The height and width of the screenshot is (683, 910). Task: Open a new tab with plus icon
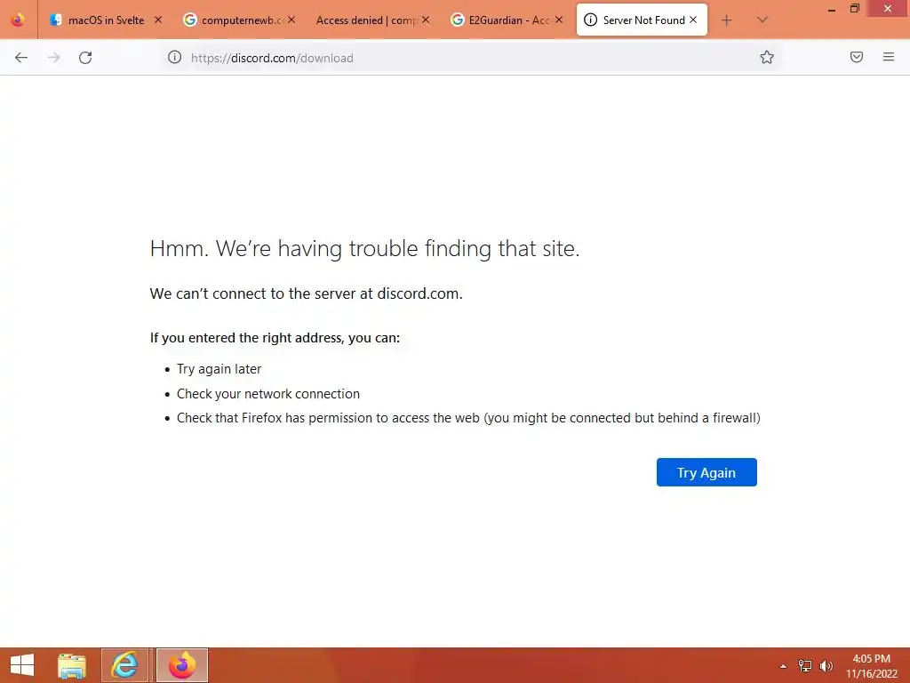727,20
